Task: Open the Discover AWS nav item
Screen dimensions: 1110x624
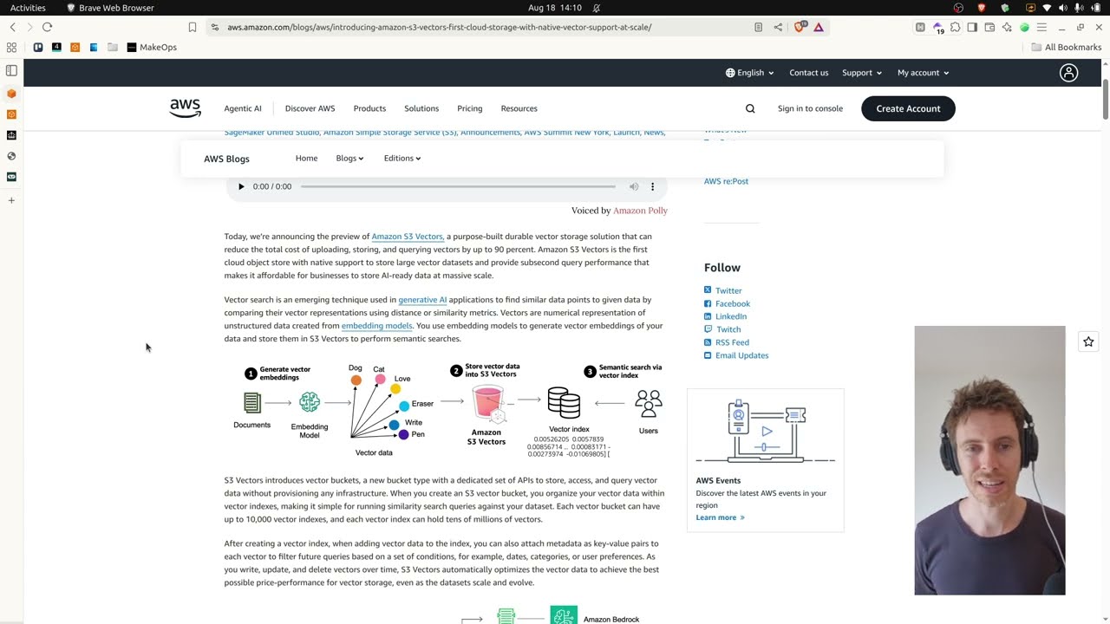Action: pyautogui.click(x=310, y=108)
